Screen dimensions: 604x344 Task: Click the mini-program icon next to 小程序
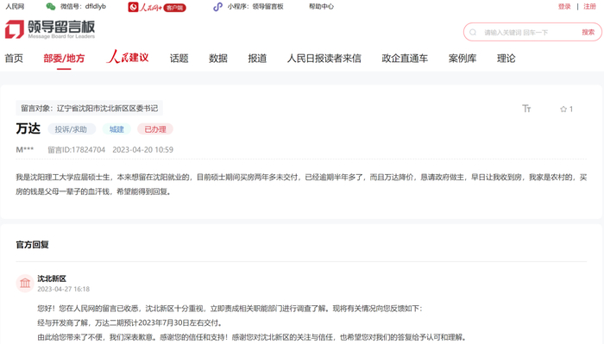[x=217, y=7]
